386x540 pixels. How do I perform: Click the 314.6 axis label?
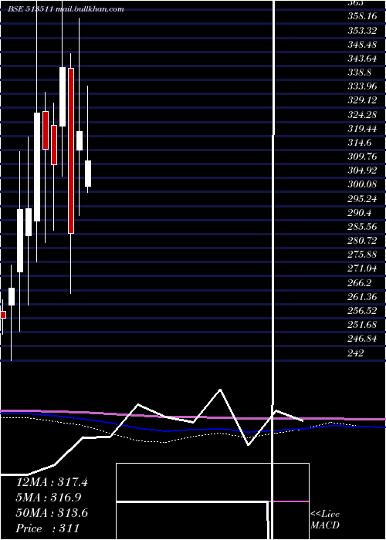pyautogui.click(x=359, y=143)
